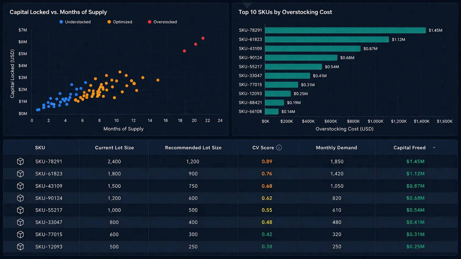This screenshot has height=259, width=461.
Task: Click the package icon next to SKU-78291
Action: [20, 161]
